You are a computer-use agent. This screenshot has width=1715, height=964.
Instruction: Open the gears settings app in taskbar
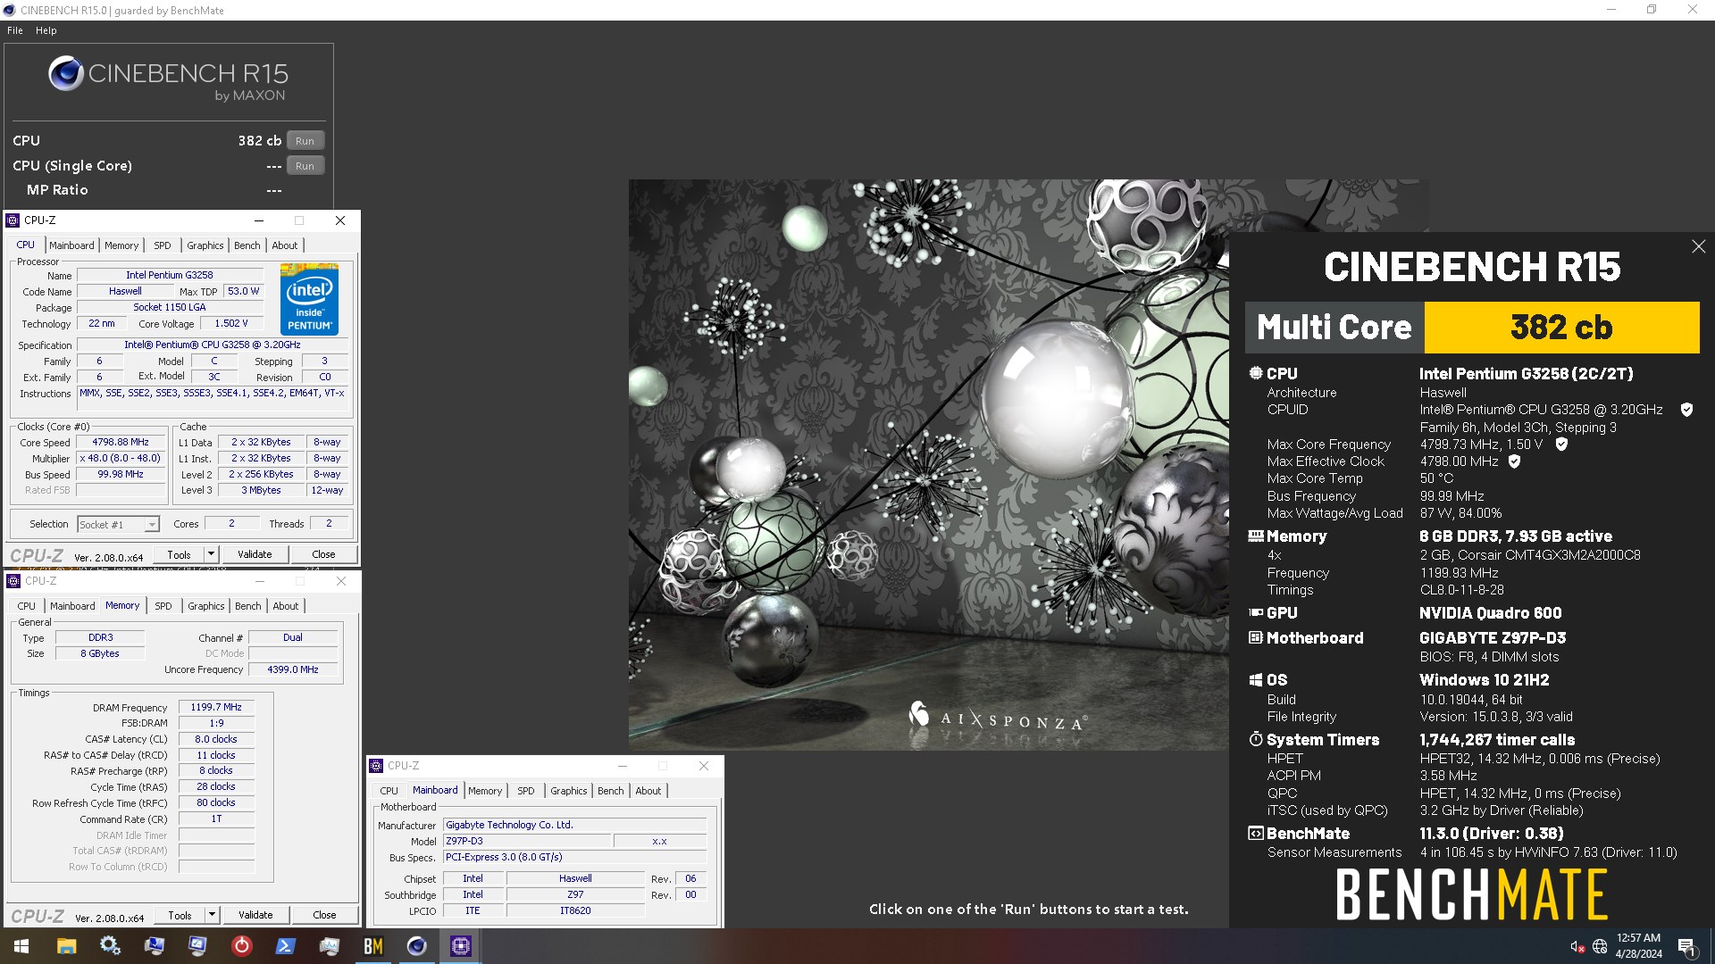pyautogui.click(x=110, y=946)
